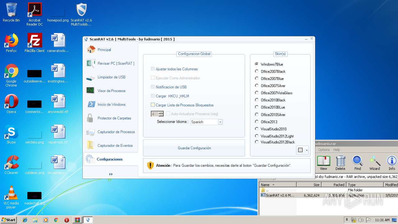
Task: Select Office2007Black skin
Action: click(x=257, y=71)
